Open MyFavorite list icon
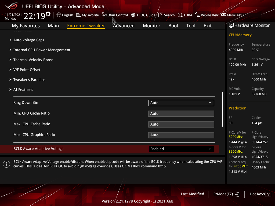 79,15
